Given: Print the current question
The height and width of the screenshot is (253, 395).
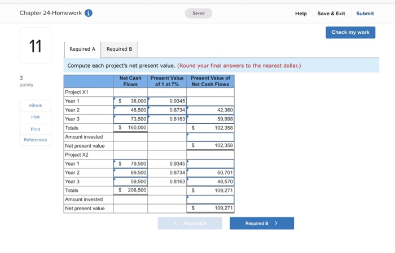Looking at the screenshot, I should pyautogui.click(x=35, y=129).
